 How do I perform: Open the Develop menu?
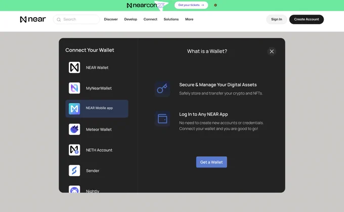(131, 19)
